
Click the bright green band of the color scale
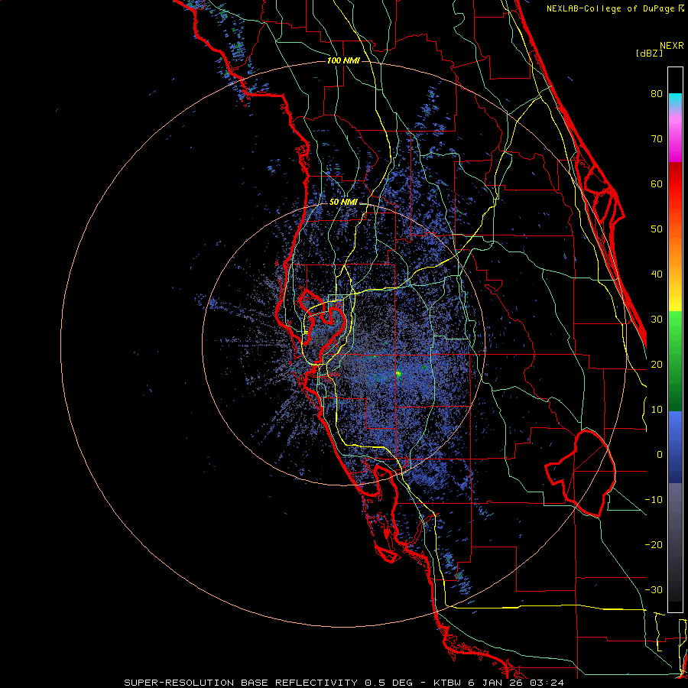point(675,326)
